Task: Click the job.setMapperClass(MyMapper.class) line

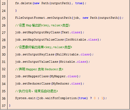Action: coord(48,76)
